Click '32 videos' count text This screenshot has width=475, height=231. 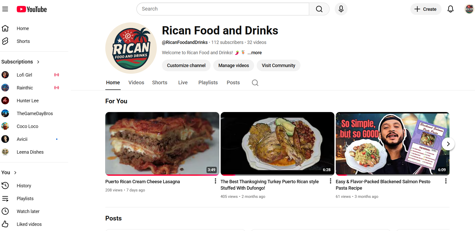coord(257,42)
